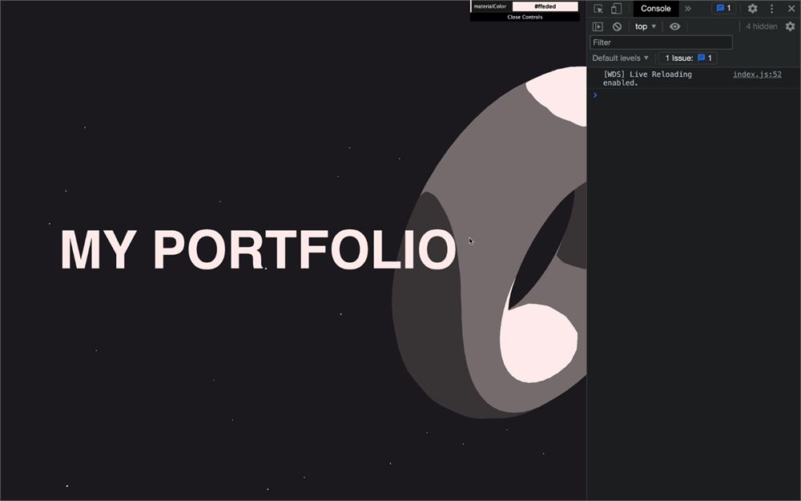Viewport: 801px width, 501px height.
Task: Click the Close Controls button
Action: 525,17
